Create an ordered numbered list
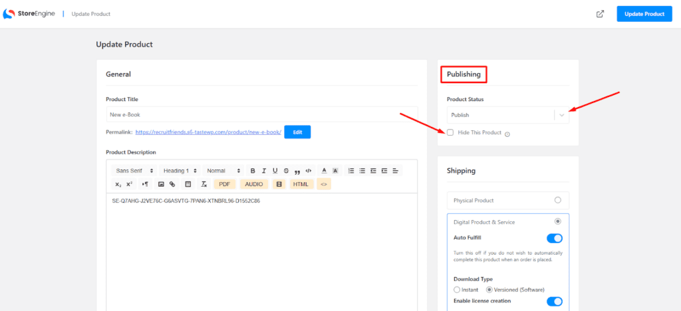 point(351,171)
